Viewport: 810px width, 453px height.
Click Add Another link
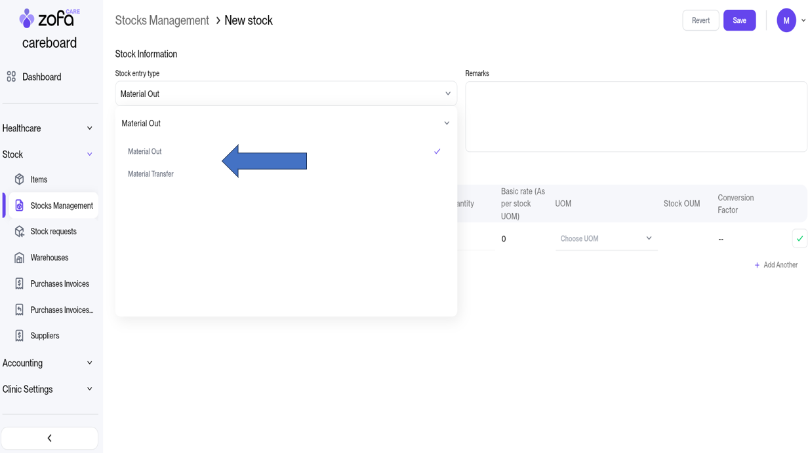776,265
